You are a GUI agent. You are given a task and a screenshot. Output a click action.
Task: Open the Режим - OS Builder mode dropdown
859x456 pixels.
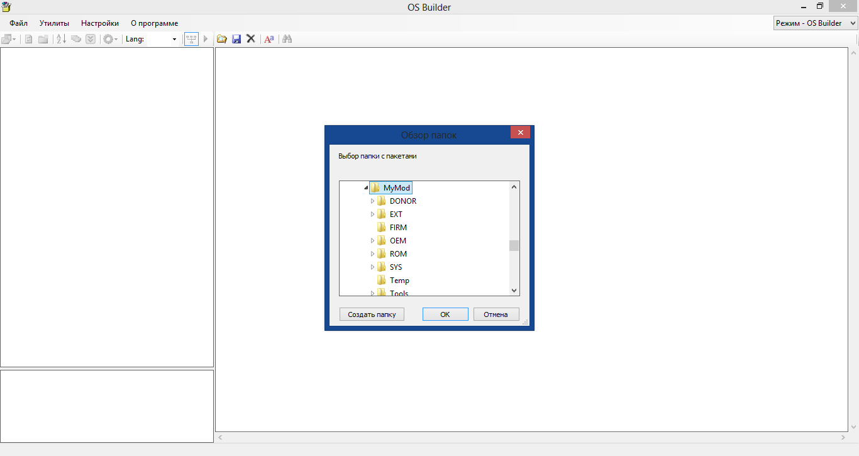(816, 23)
